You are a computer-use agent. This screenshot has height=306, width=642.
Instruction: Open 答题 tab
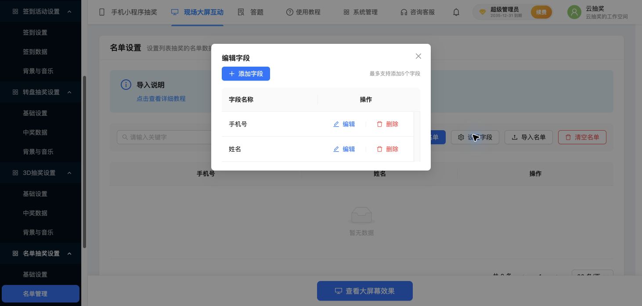tap(251, 12)
